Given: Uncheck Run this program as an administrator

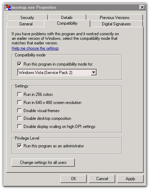Looking at the screenshot, I should (19, 146).
